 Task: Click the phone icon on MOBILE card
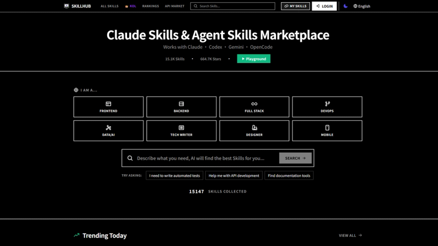click(327, 128)
